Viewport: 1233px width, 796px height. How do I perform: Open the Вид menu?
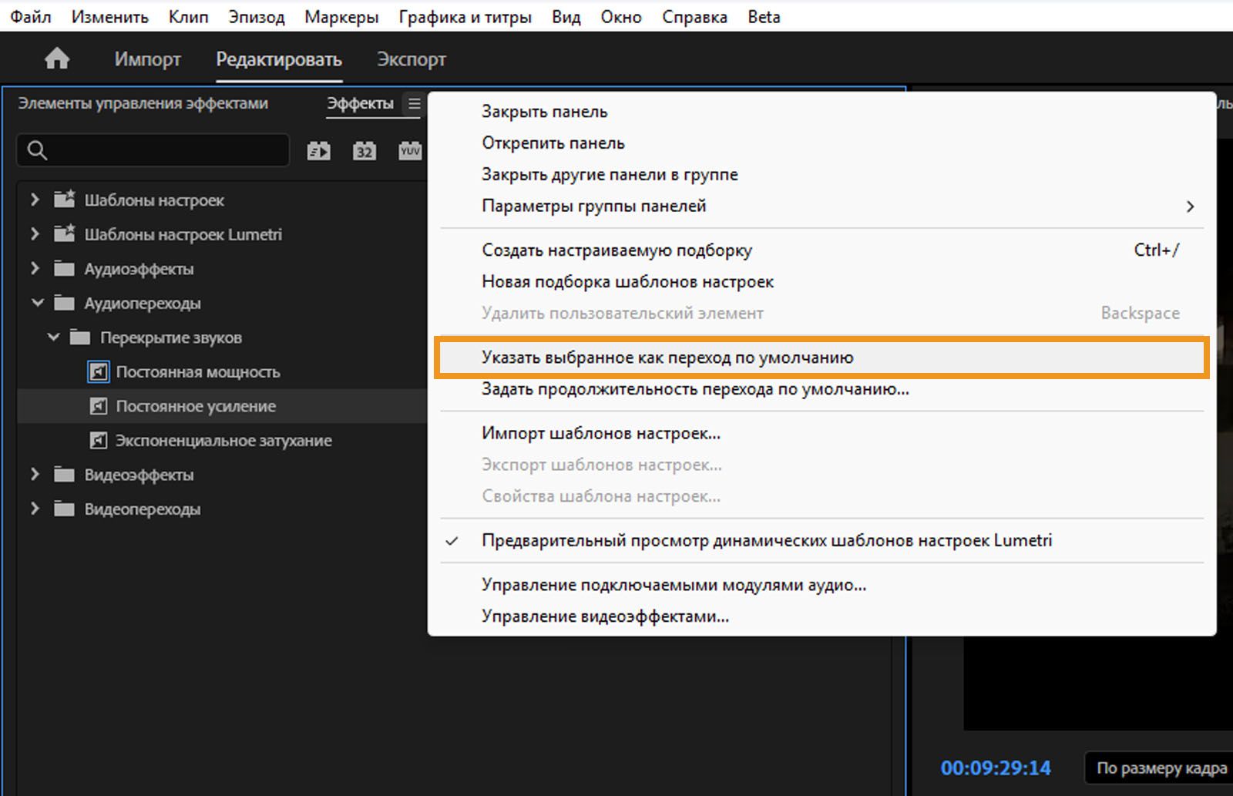[566, 17]
